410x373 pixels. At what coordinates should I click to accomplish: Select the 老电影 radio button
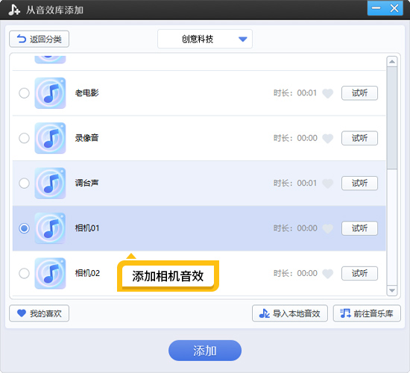point(24,93)
